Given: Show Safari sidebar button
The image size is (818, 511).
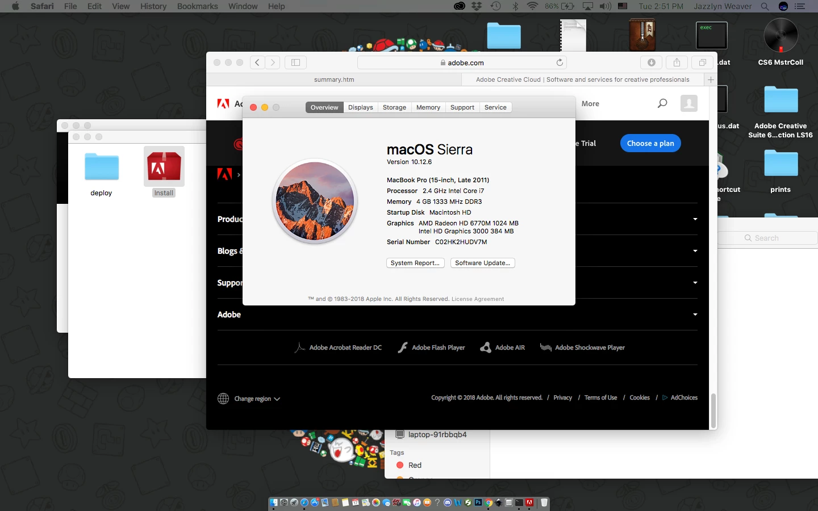Looking at the screenshot, I should (295, 62).
